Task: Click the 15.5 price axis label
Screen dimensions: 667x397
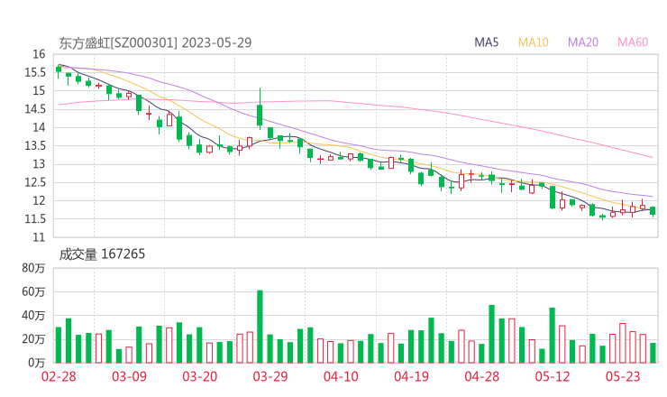Action: tap(35, 72)
